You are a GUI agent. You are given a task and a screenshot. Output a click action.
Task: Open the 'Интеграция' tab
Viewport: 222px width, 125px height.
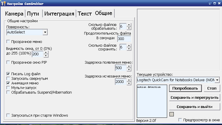59,14
